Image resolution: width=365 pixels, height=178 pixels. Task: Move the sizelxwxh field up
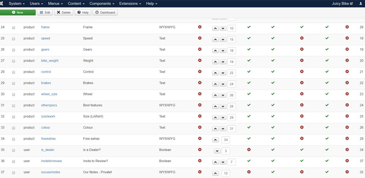click(x=216, y=117)
